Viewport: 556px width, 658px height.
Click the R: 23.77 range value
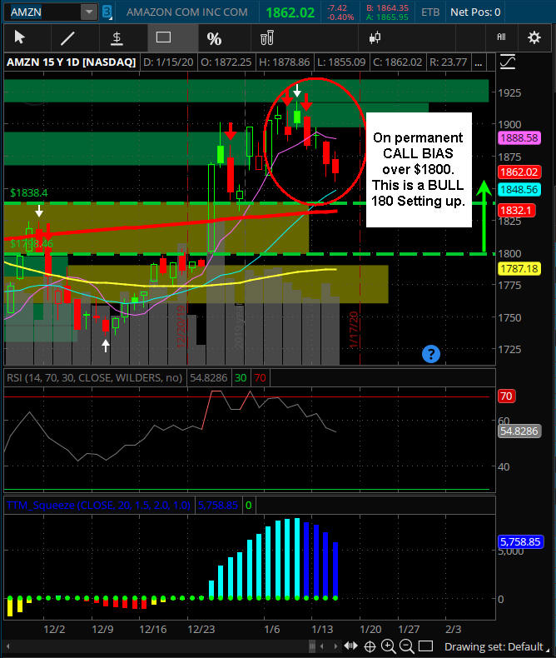[449, 62]
